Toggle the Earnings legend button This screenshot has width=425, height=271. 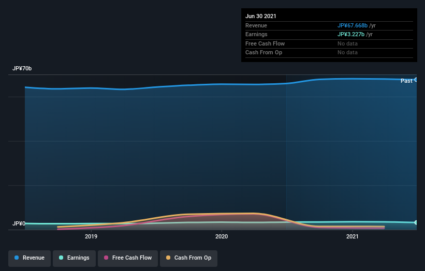pyautogui.click(x=74, y=258)
